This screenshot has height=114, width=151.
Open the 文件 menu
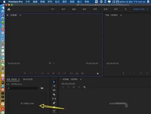[x=27, y=2]
